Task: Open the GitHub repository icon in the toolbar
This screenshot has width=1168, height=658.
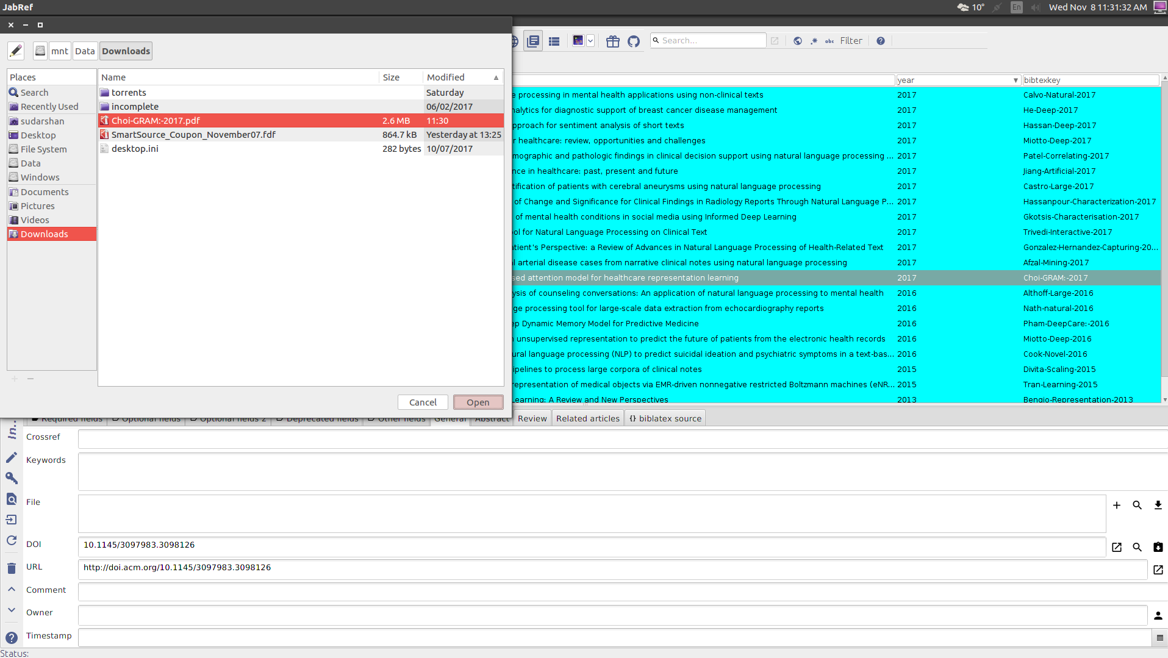Action: tap(634, 41)
